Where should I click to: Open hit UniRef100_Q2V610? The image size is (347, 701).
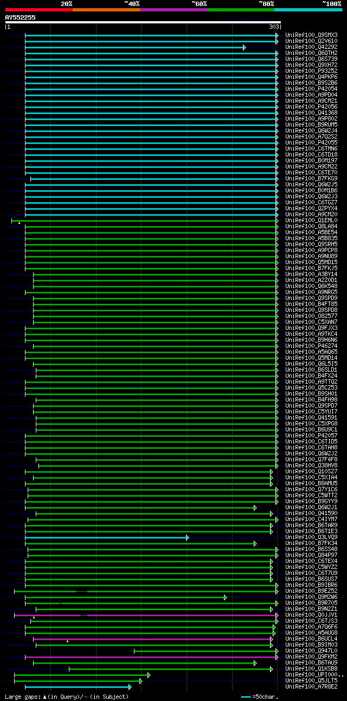(311, 41)
